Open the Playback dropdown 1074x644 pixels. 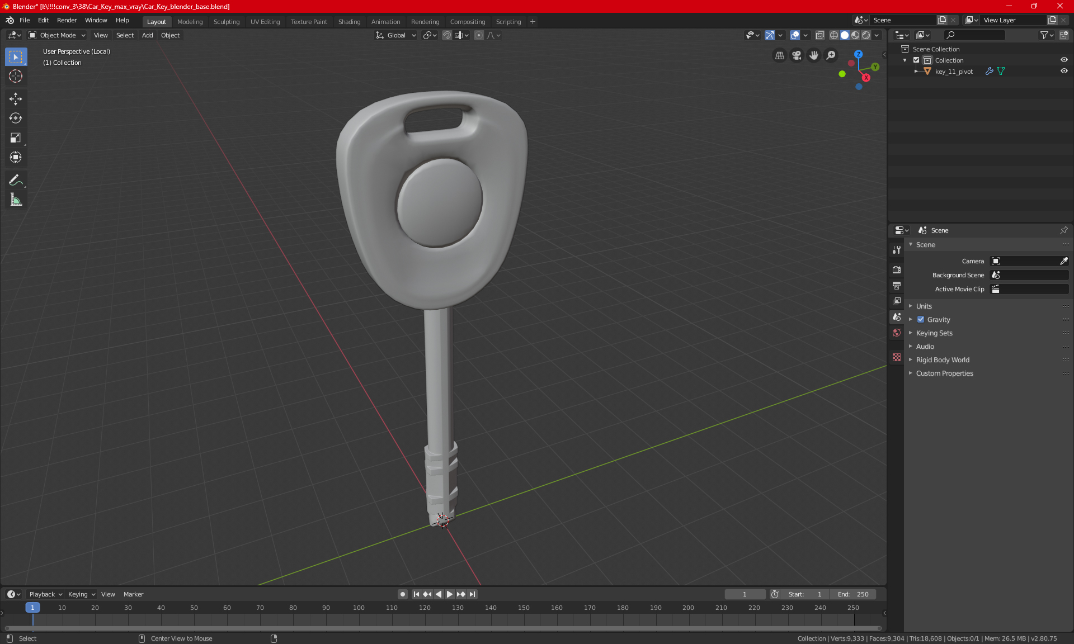(x=46, y=594)
